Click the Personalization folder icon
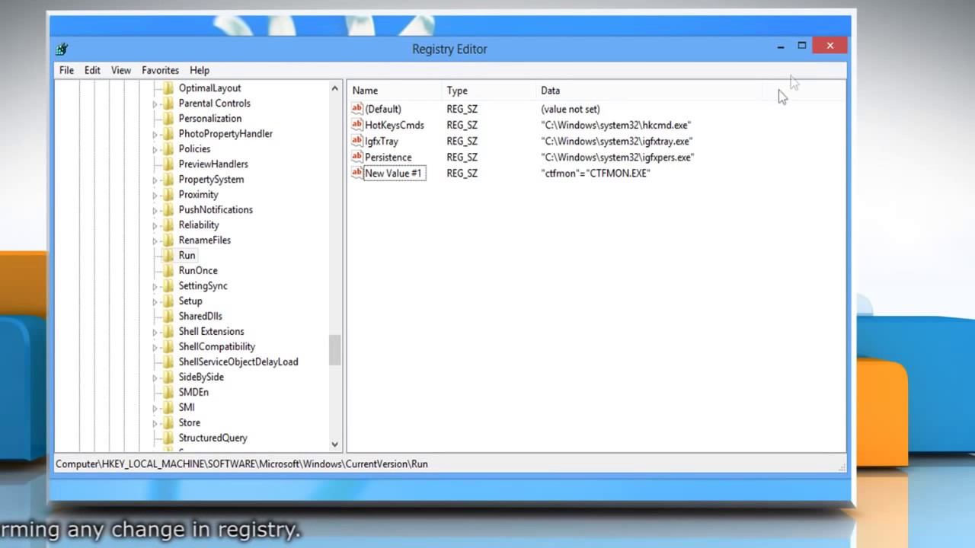975x548 pixels. [168, 119]
